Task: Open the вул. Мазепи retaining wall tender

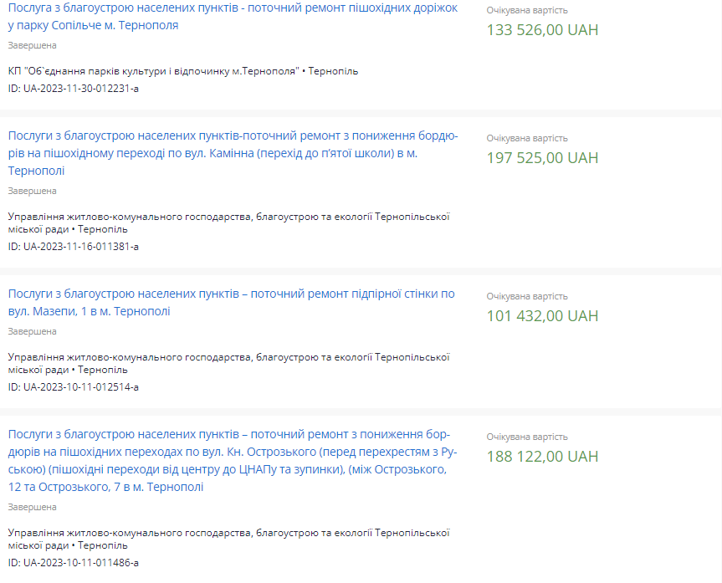Action: [231, 302]
